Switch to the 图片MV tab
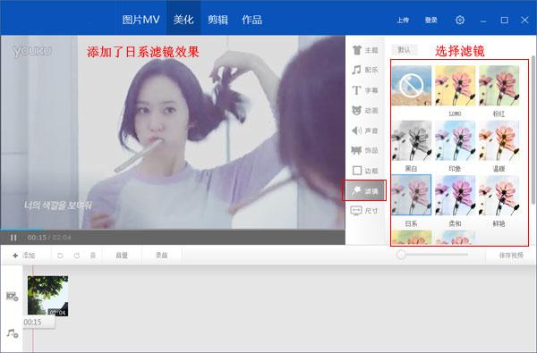This screenshot has width=537, height=353. (141, 20)
